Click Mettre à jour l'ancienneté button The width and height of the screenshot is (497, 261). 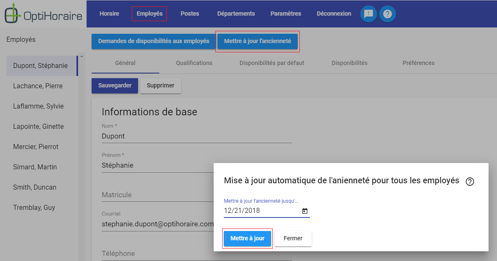(x=258, y=41)
